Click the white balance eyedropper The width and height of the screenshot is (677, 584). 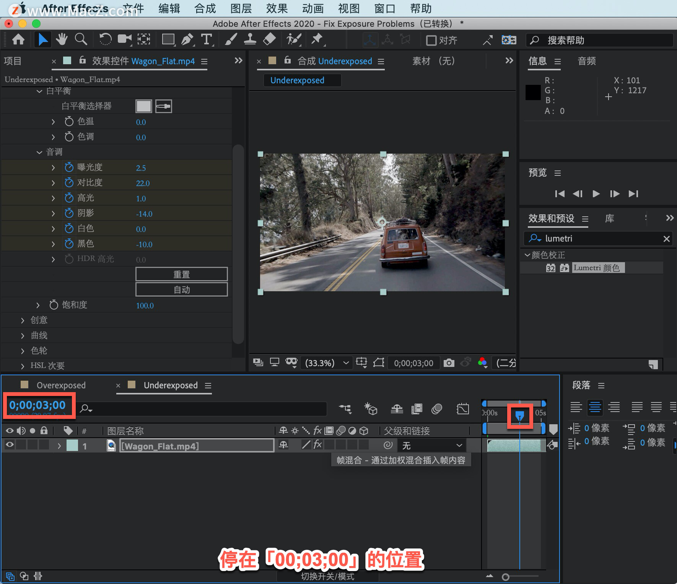point(164,106)
